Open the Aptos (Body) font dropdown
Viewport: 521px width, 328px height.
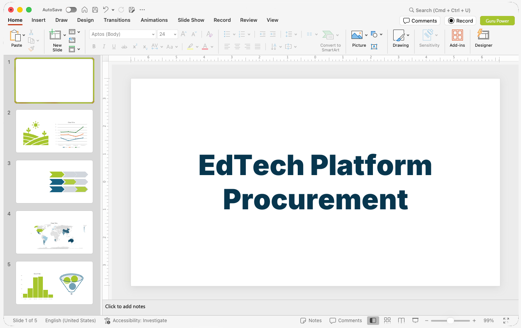[x=123, y=34]
